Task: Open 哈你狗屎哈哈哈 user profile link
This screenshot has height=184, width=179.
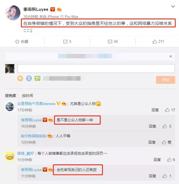Action: [x=34, y=136]
